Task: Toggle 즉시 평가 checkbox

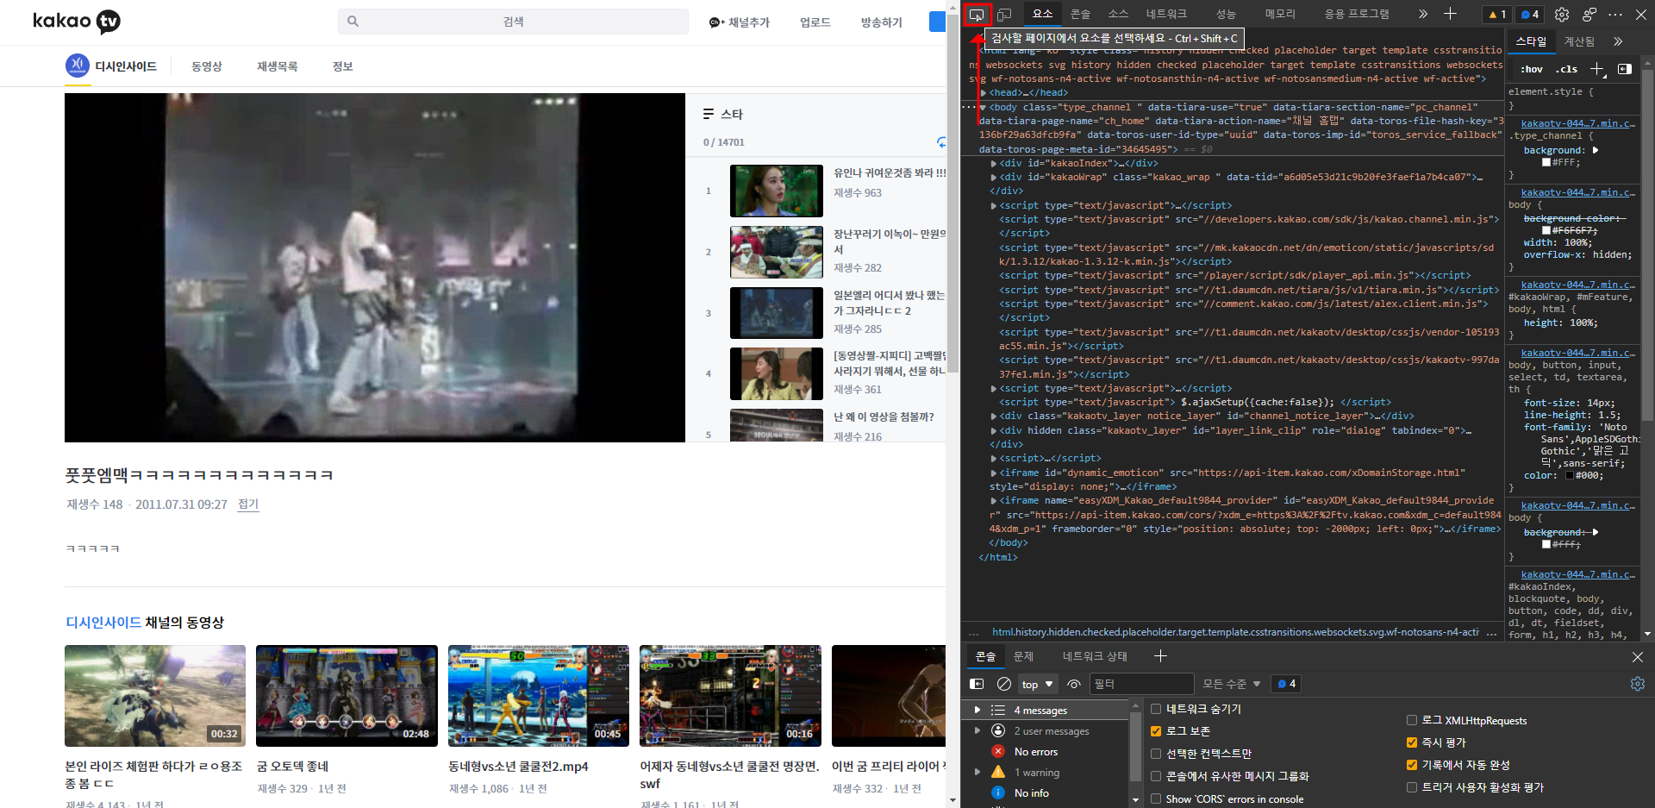Action: pyautogui.click(x=1412, y=742)
